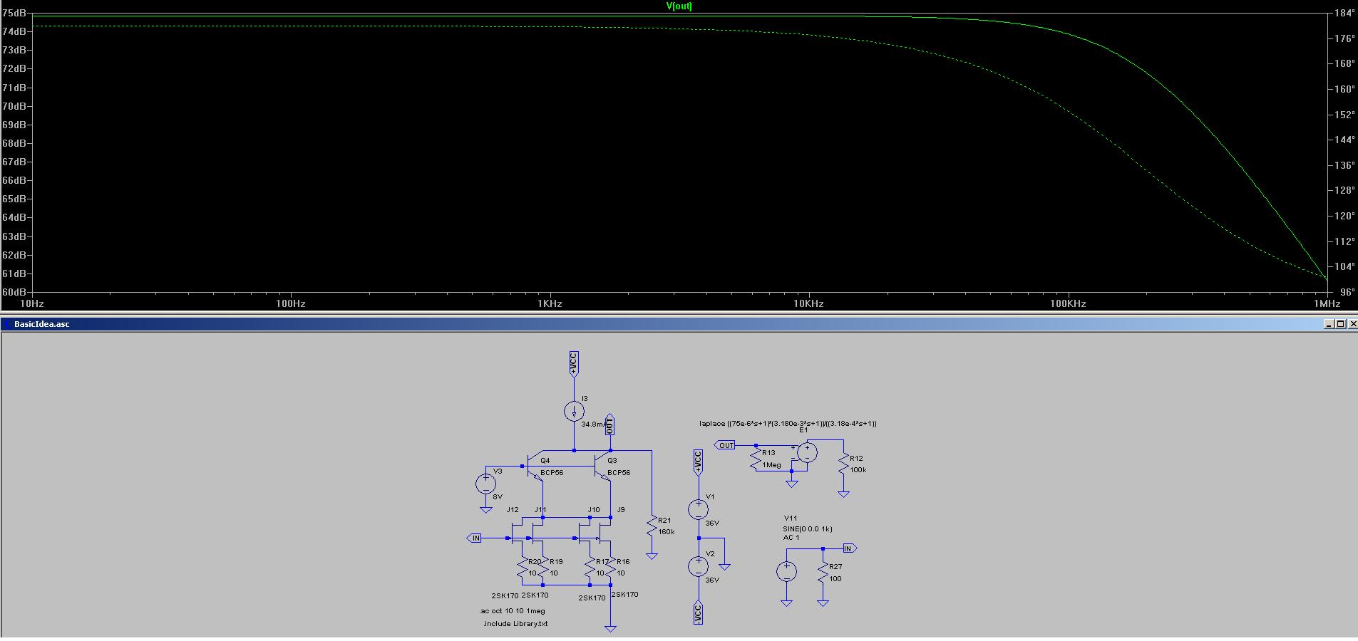1358x641 pixels.
Task: Click the 75dB magnitude axis label
Action: [x=14, y=13]
